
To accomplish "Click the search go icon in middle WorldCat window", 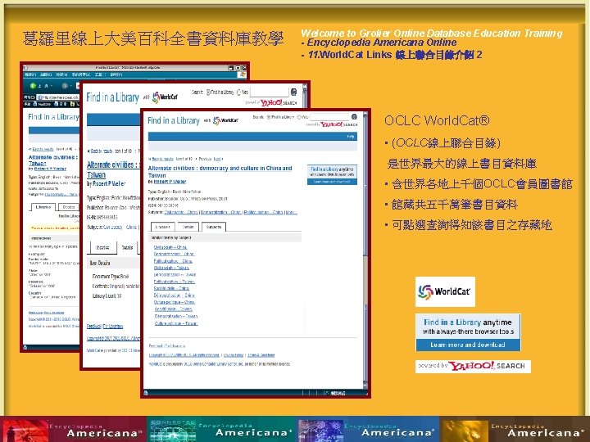I will pos(294,92).
